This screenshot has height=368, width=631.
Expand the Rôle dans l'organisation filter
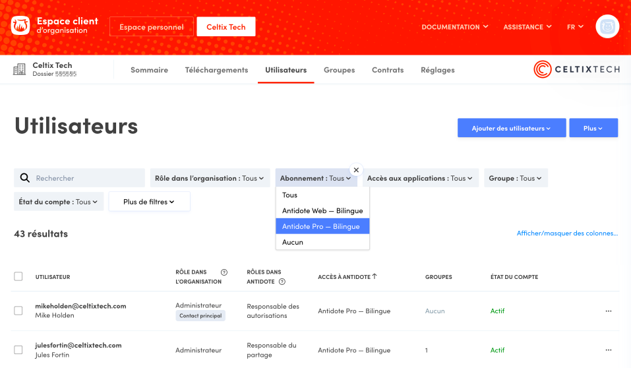(x=210, y=178)
